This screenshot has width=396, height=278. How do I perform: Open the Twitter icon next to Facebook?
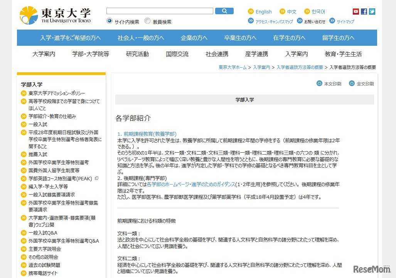[x=372, y=11]
